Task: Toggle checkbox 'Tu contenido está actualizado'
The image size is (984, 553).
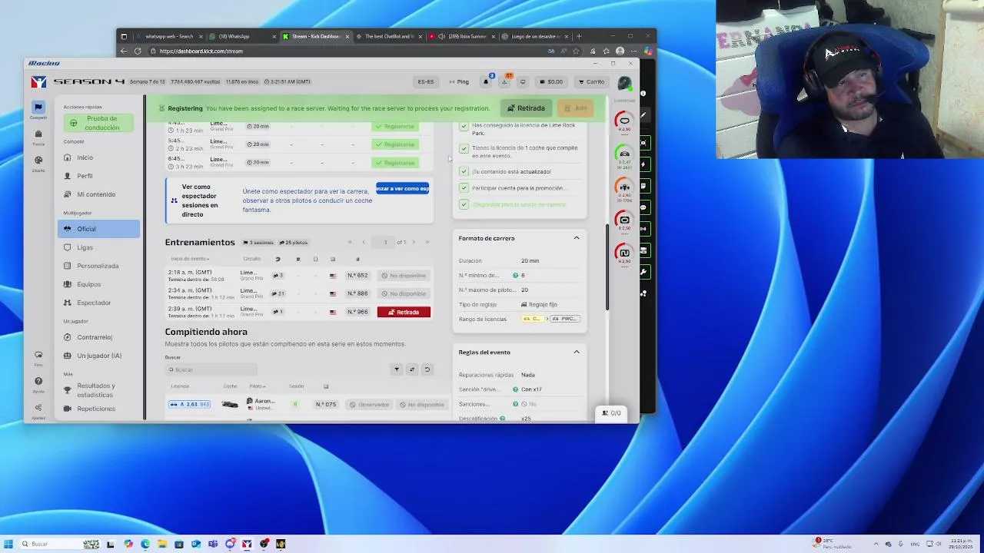Action: coord(464,171)
